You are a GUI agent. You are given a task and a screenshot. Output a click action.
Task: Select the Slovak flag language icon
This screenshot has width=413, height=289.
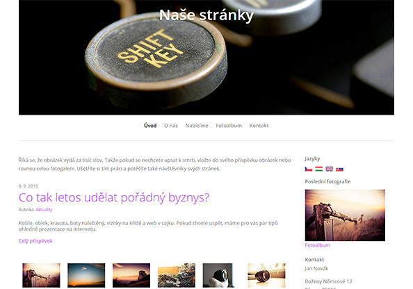pyautogui.click(x=339, y=169)
